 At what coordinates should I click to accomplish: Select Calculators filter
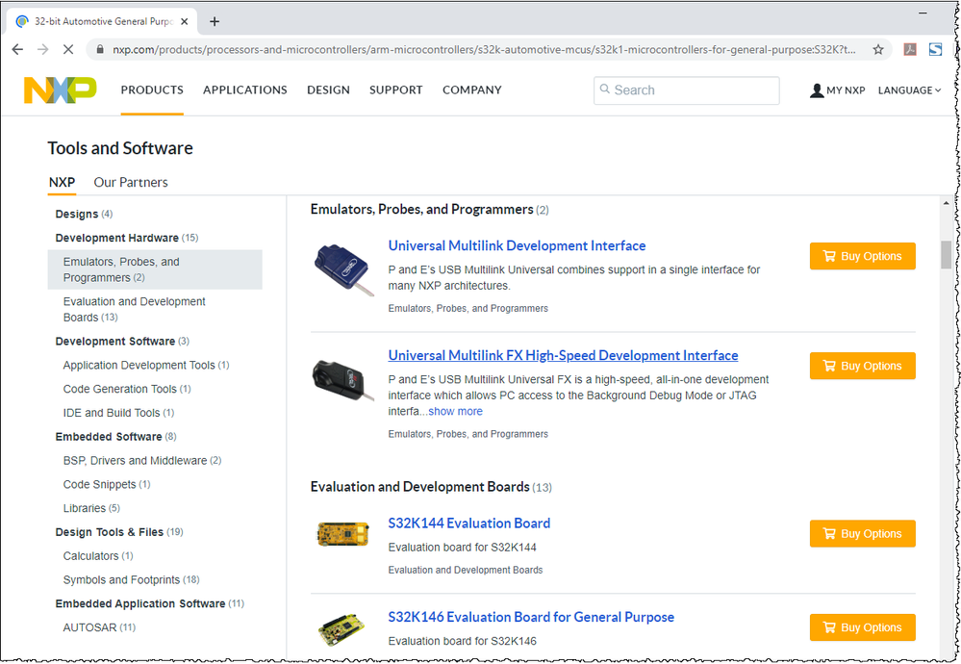pyautogui.click(x=98, y=557)
